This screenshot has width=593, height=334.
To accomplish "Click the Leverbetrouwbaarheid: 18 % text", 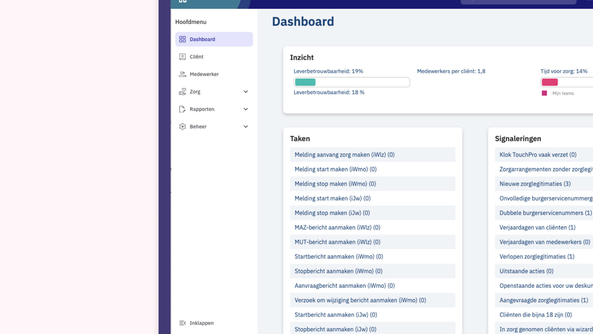I will click(x=329, y=92).
